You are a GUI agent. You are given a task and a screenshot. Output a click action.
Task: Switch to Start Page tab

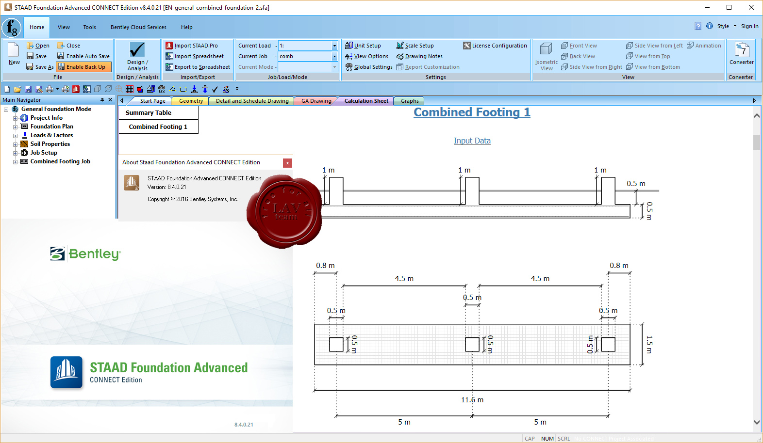152,101
